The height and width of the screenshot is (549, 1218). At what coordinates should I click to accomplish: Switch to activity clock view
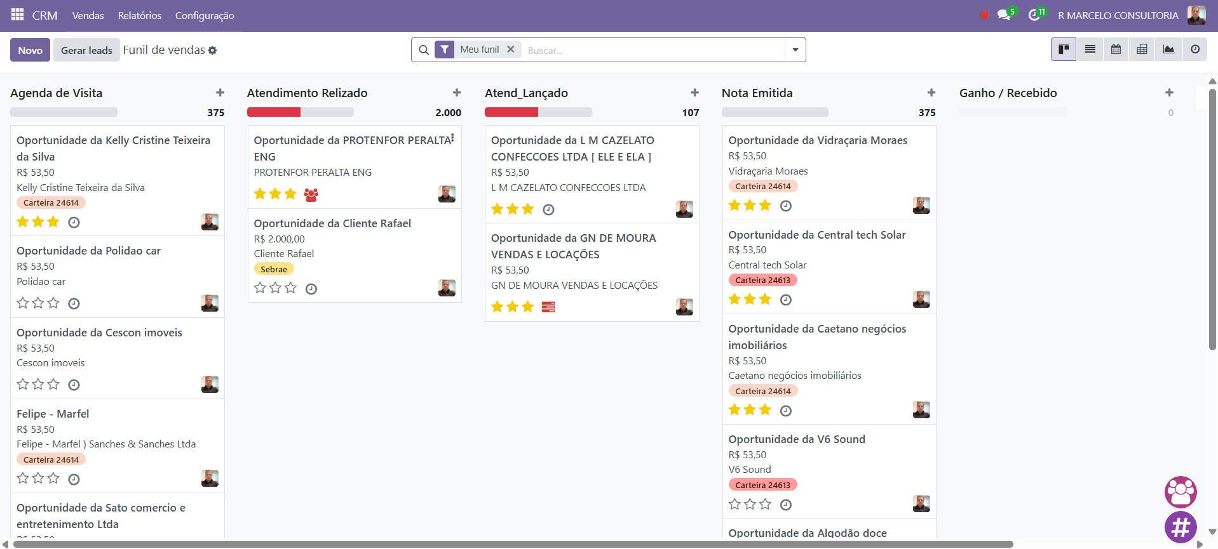(1195, 50)
